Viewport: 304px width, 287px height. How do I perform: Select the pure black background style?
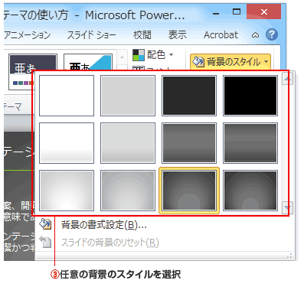(250, 96)
